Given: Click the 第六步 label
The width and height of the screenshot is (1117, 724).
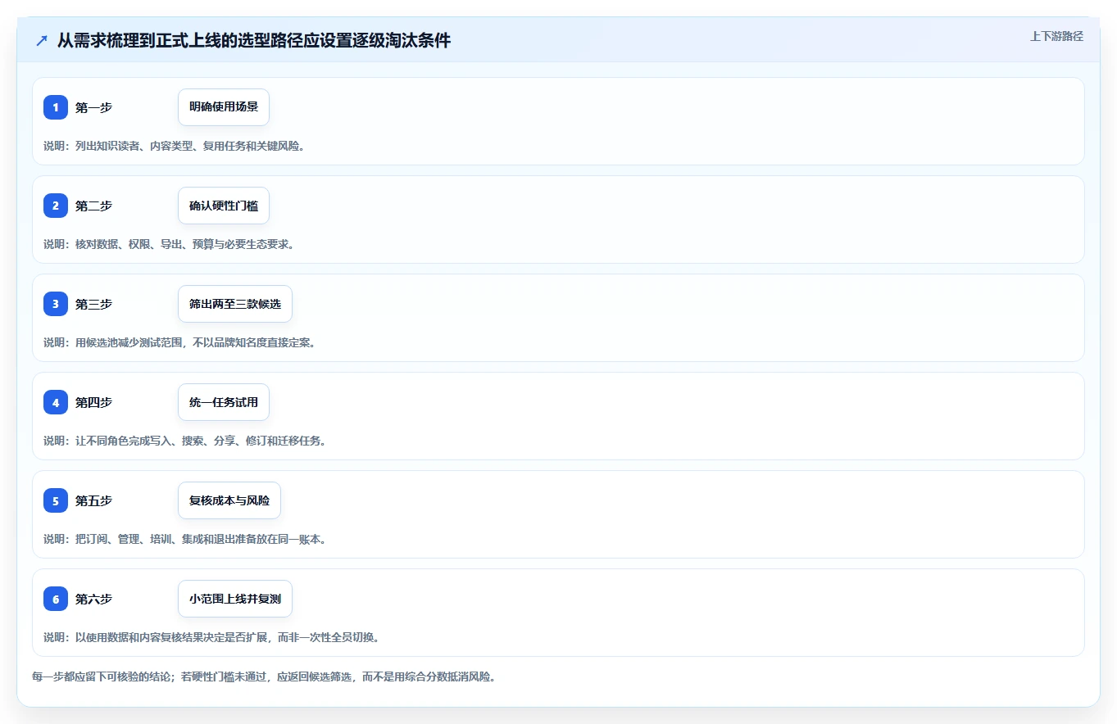Looking at the screenshot, I should click(x=93, y=599).
